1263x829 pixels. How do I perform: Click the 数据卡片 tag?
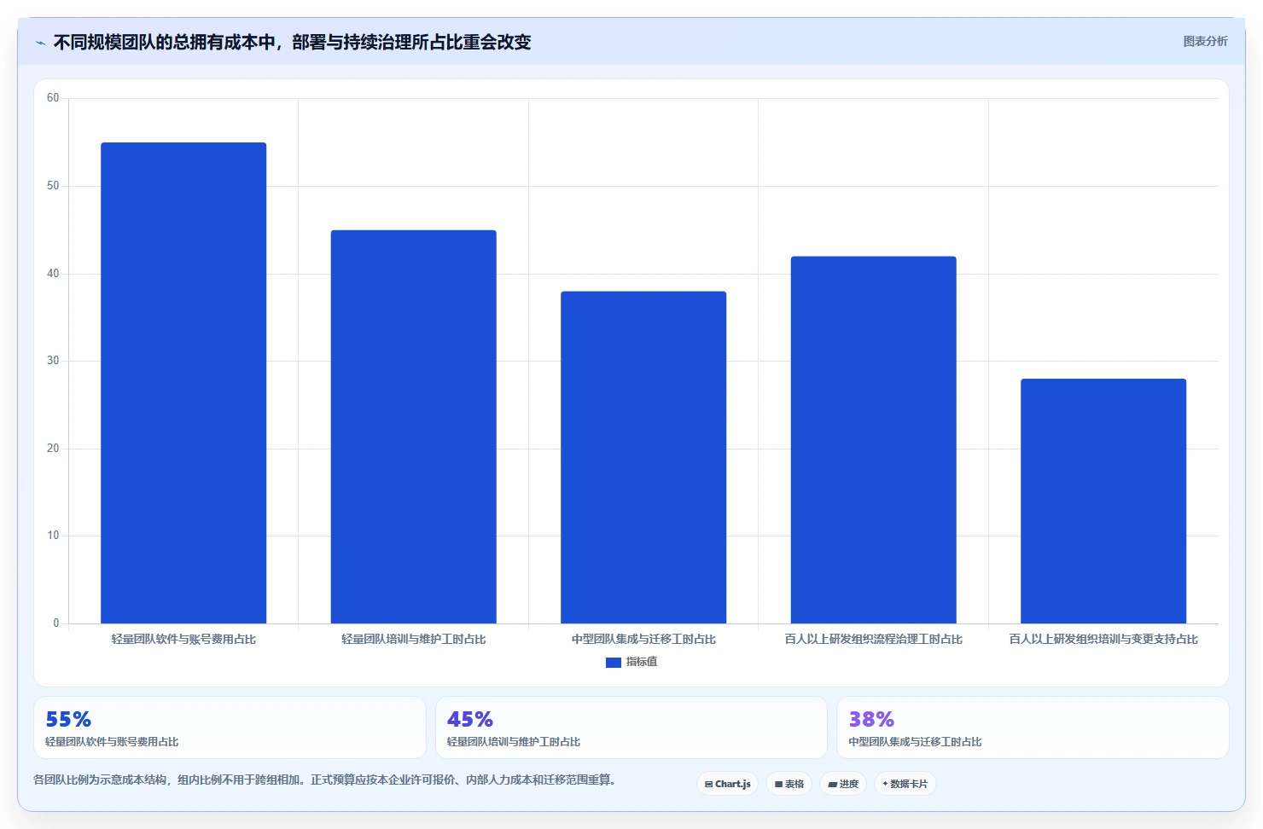point(905,784)
